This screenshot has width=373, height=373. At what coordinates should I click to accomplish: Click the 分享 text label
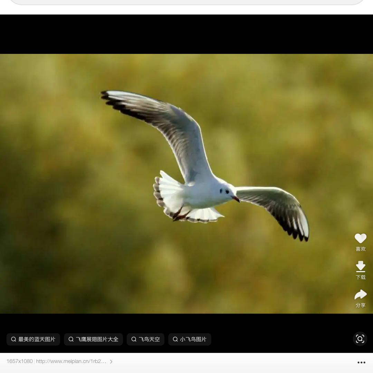click(360, 305)
